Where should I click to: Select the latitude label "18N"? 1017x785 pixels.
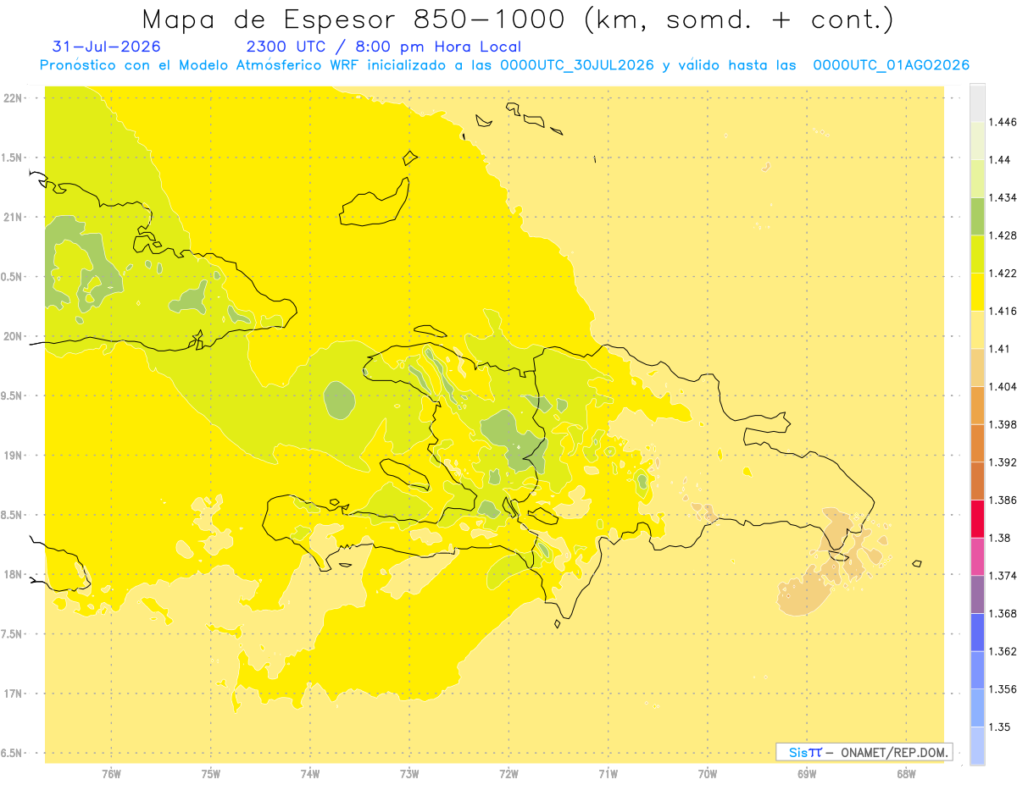(13, 574)
